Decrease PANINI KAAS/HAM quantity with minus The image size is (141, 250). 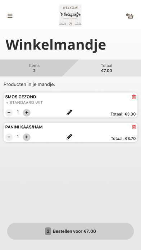pos(9,137)
